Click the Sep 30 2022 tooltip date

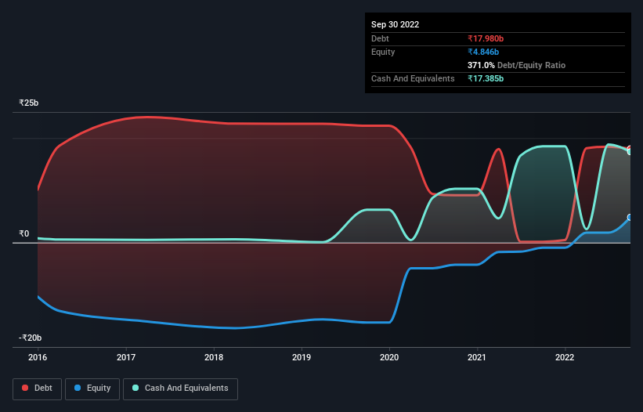pyautogui.click(x=395, y=24)
